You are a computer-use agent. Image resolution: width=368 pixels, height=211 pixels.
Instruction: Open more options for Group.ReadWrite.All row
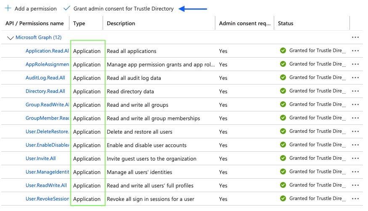[355, 104]
